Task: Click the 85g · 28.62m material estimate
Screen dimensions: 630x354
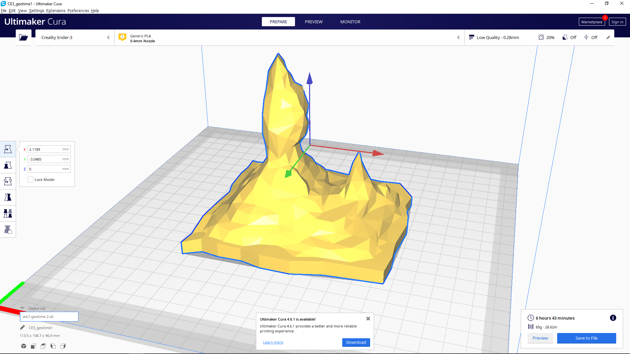Action: 546,327
